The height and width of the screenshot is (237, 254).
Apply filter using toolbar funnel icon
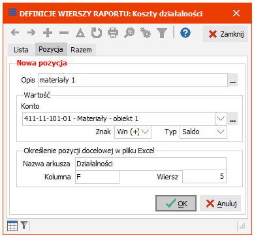(162, 33)
